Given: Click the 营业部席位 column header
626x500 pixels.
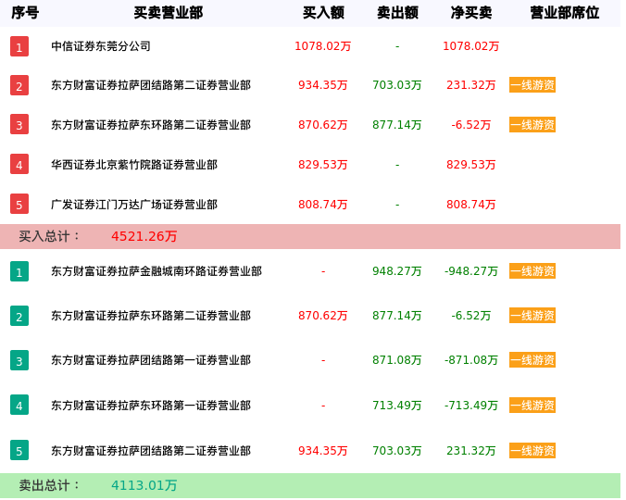Looking at the screenshot, I should (x=564, y=13).
